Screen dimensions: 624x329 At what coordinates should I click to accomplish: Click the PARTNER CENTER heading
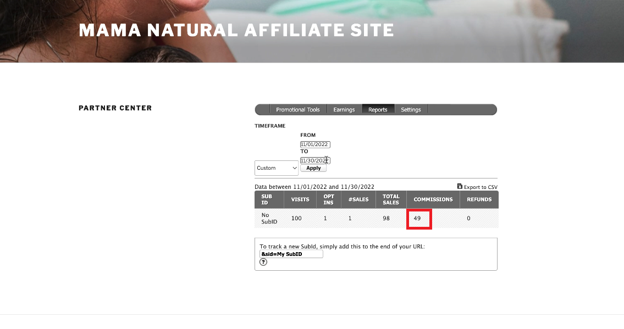tap(115, 108)
